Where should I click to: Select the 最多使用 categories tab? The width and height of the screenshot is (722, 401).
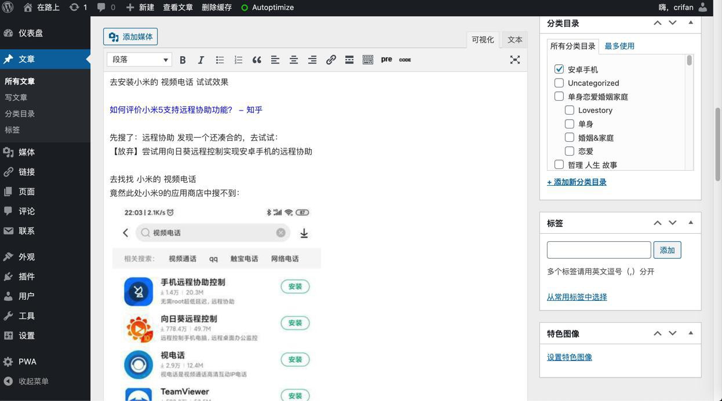[619, 46]
